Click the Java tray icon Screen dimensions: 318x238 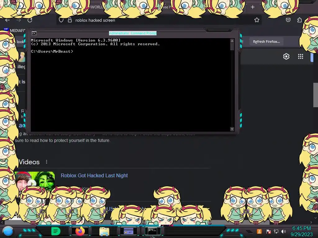click(259, 231)
